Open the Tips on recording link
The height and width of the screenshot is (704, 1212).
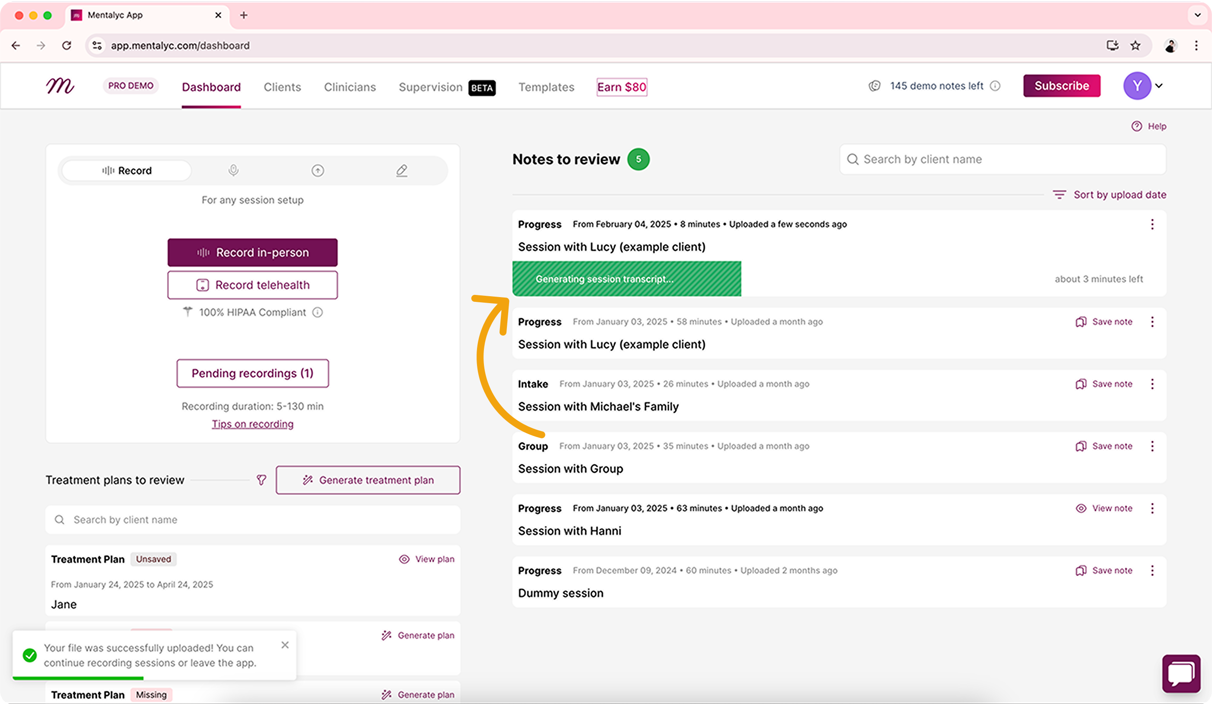pyautogui.click(x=252, y=424)
